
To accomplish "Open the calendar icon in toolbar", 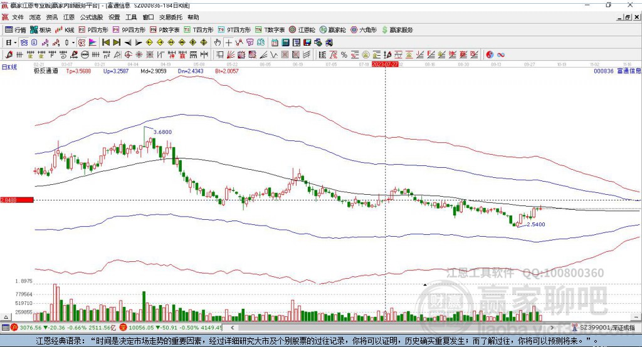I will 275,43.
